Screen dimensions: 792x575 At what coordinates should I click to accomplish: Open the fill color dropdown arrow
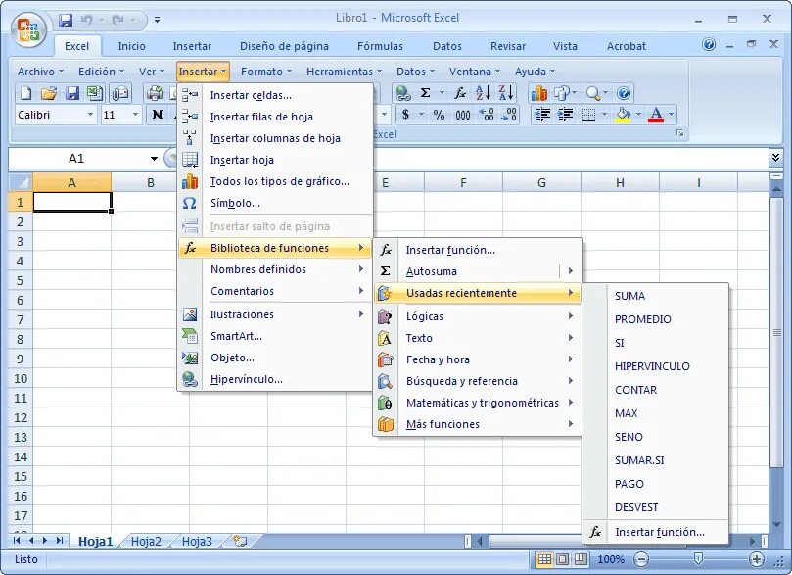point(638,115)
